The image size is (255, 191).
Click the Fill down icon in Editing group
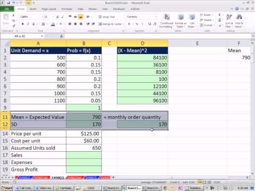click(x=219, y=20)
